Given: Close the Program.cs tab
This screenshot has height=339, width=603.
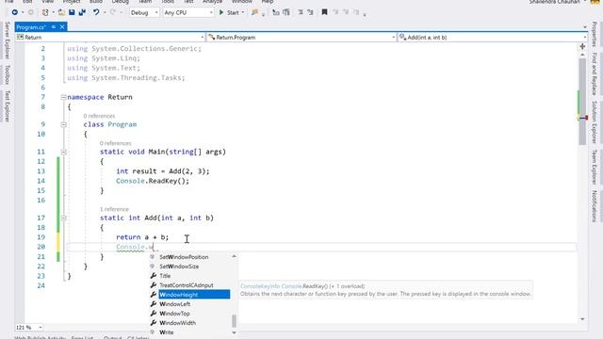Looking at the screenshot, I should [x=62, y=27].
